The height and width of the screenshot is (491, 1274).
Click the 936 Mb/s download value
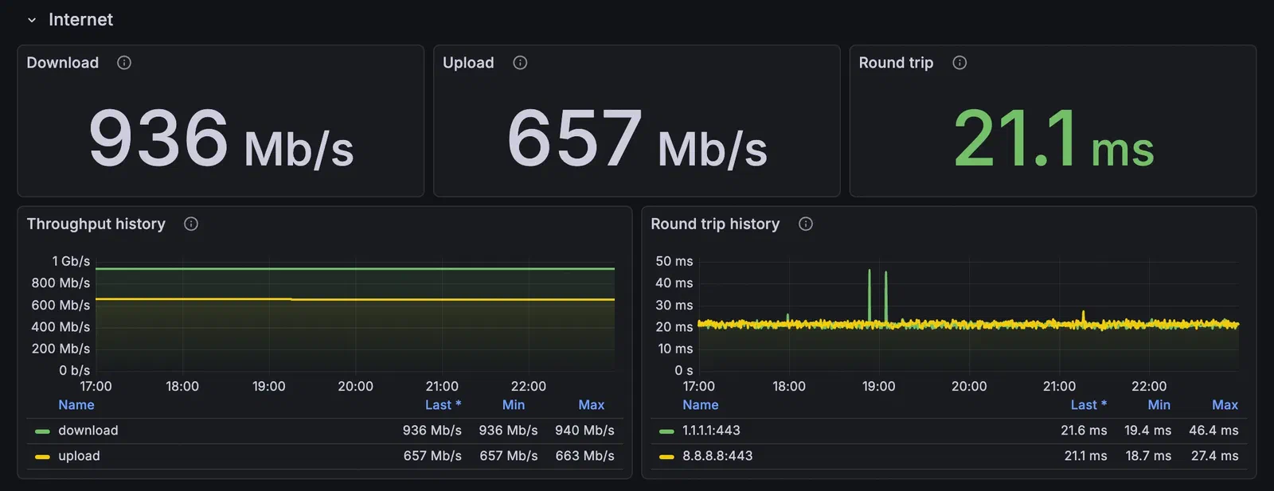pyautogui.click(x=221, y=138)
